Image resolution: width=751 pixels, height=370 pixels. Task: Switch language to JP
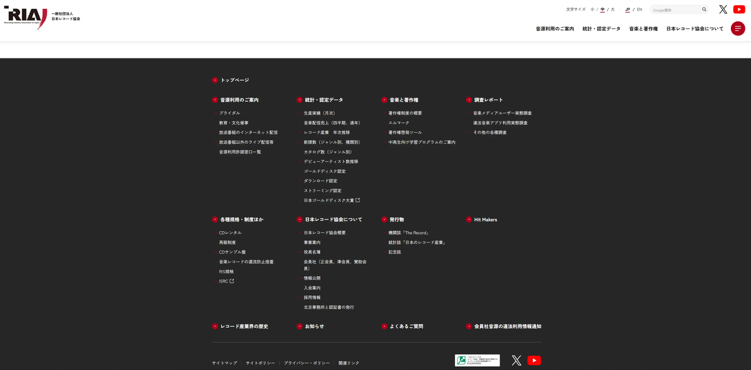(x=628, y=9)
